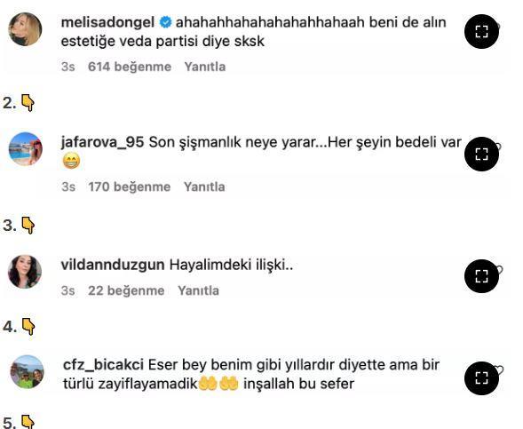Screen dimensions: 523x429
Task: Open cfz_bicakci profile picture
Action: [28, 372]
